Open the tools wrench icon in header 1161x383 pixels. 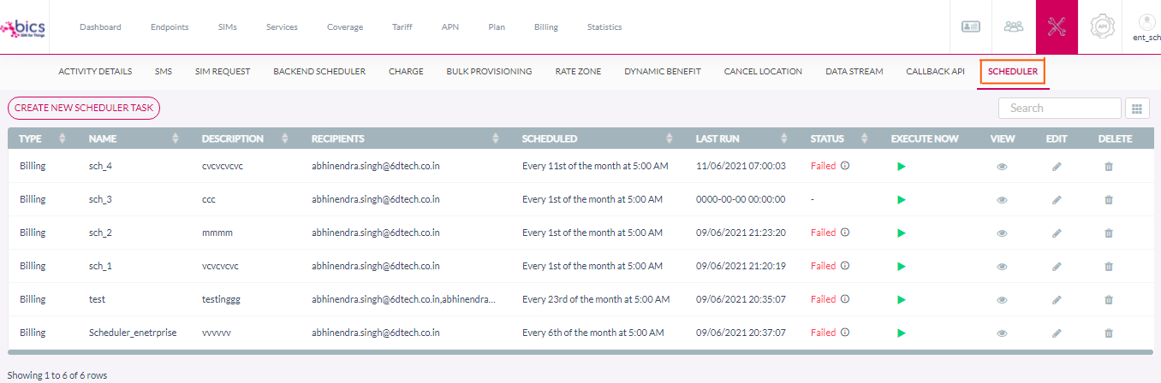tap(1056, 27)
